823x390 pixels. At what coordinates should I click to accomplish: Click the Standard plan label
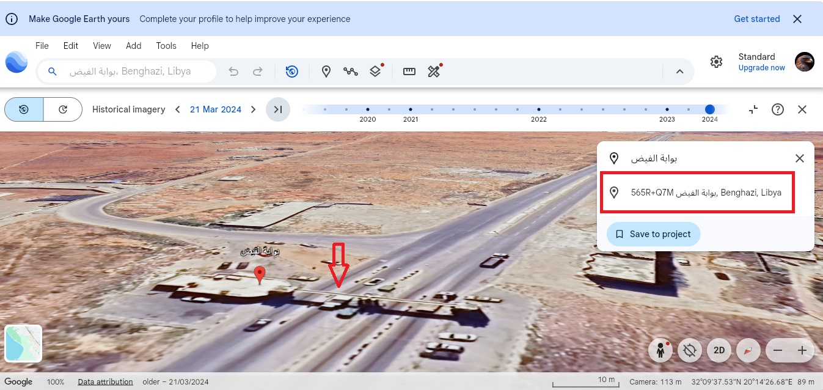756,57
